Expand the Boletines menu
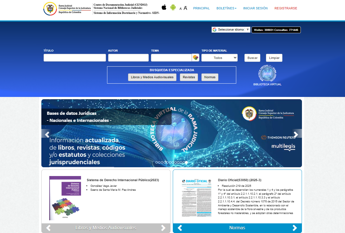The width and height of the screenshot is (345, 233). 226,8
